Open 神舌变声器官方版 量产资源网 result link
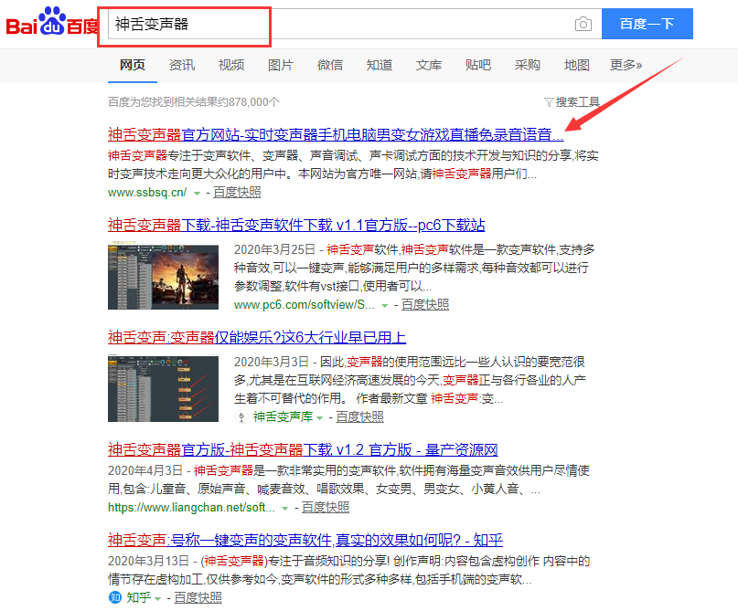Image resolution: width=738 pixels, height=611 pixels. point(303,449)
